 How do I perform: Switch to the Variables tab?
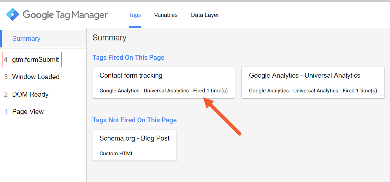(166, 15)
